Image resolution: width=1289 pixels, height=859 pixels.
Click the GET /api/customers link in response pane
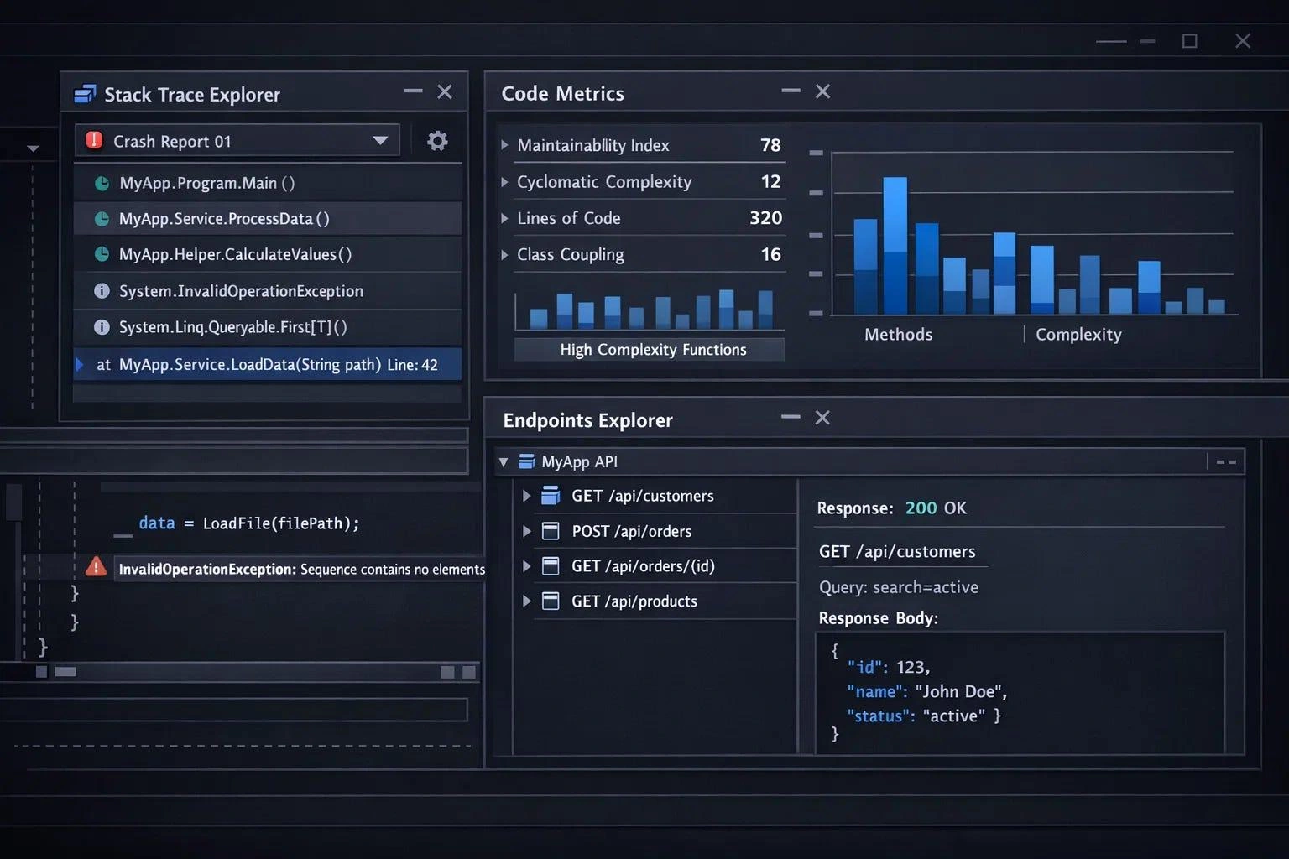click(897, 551)
